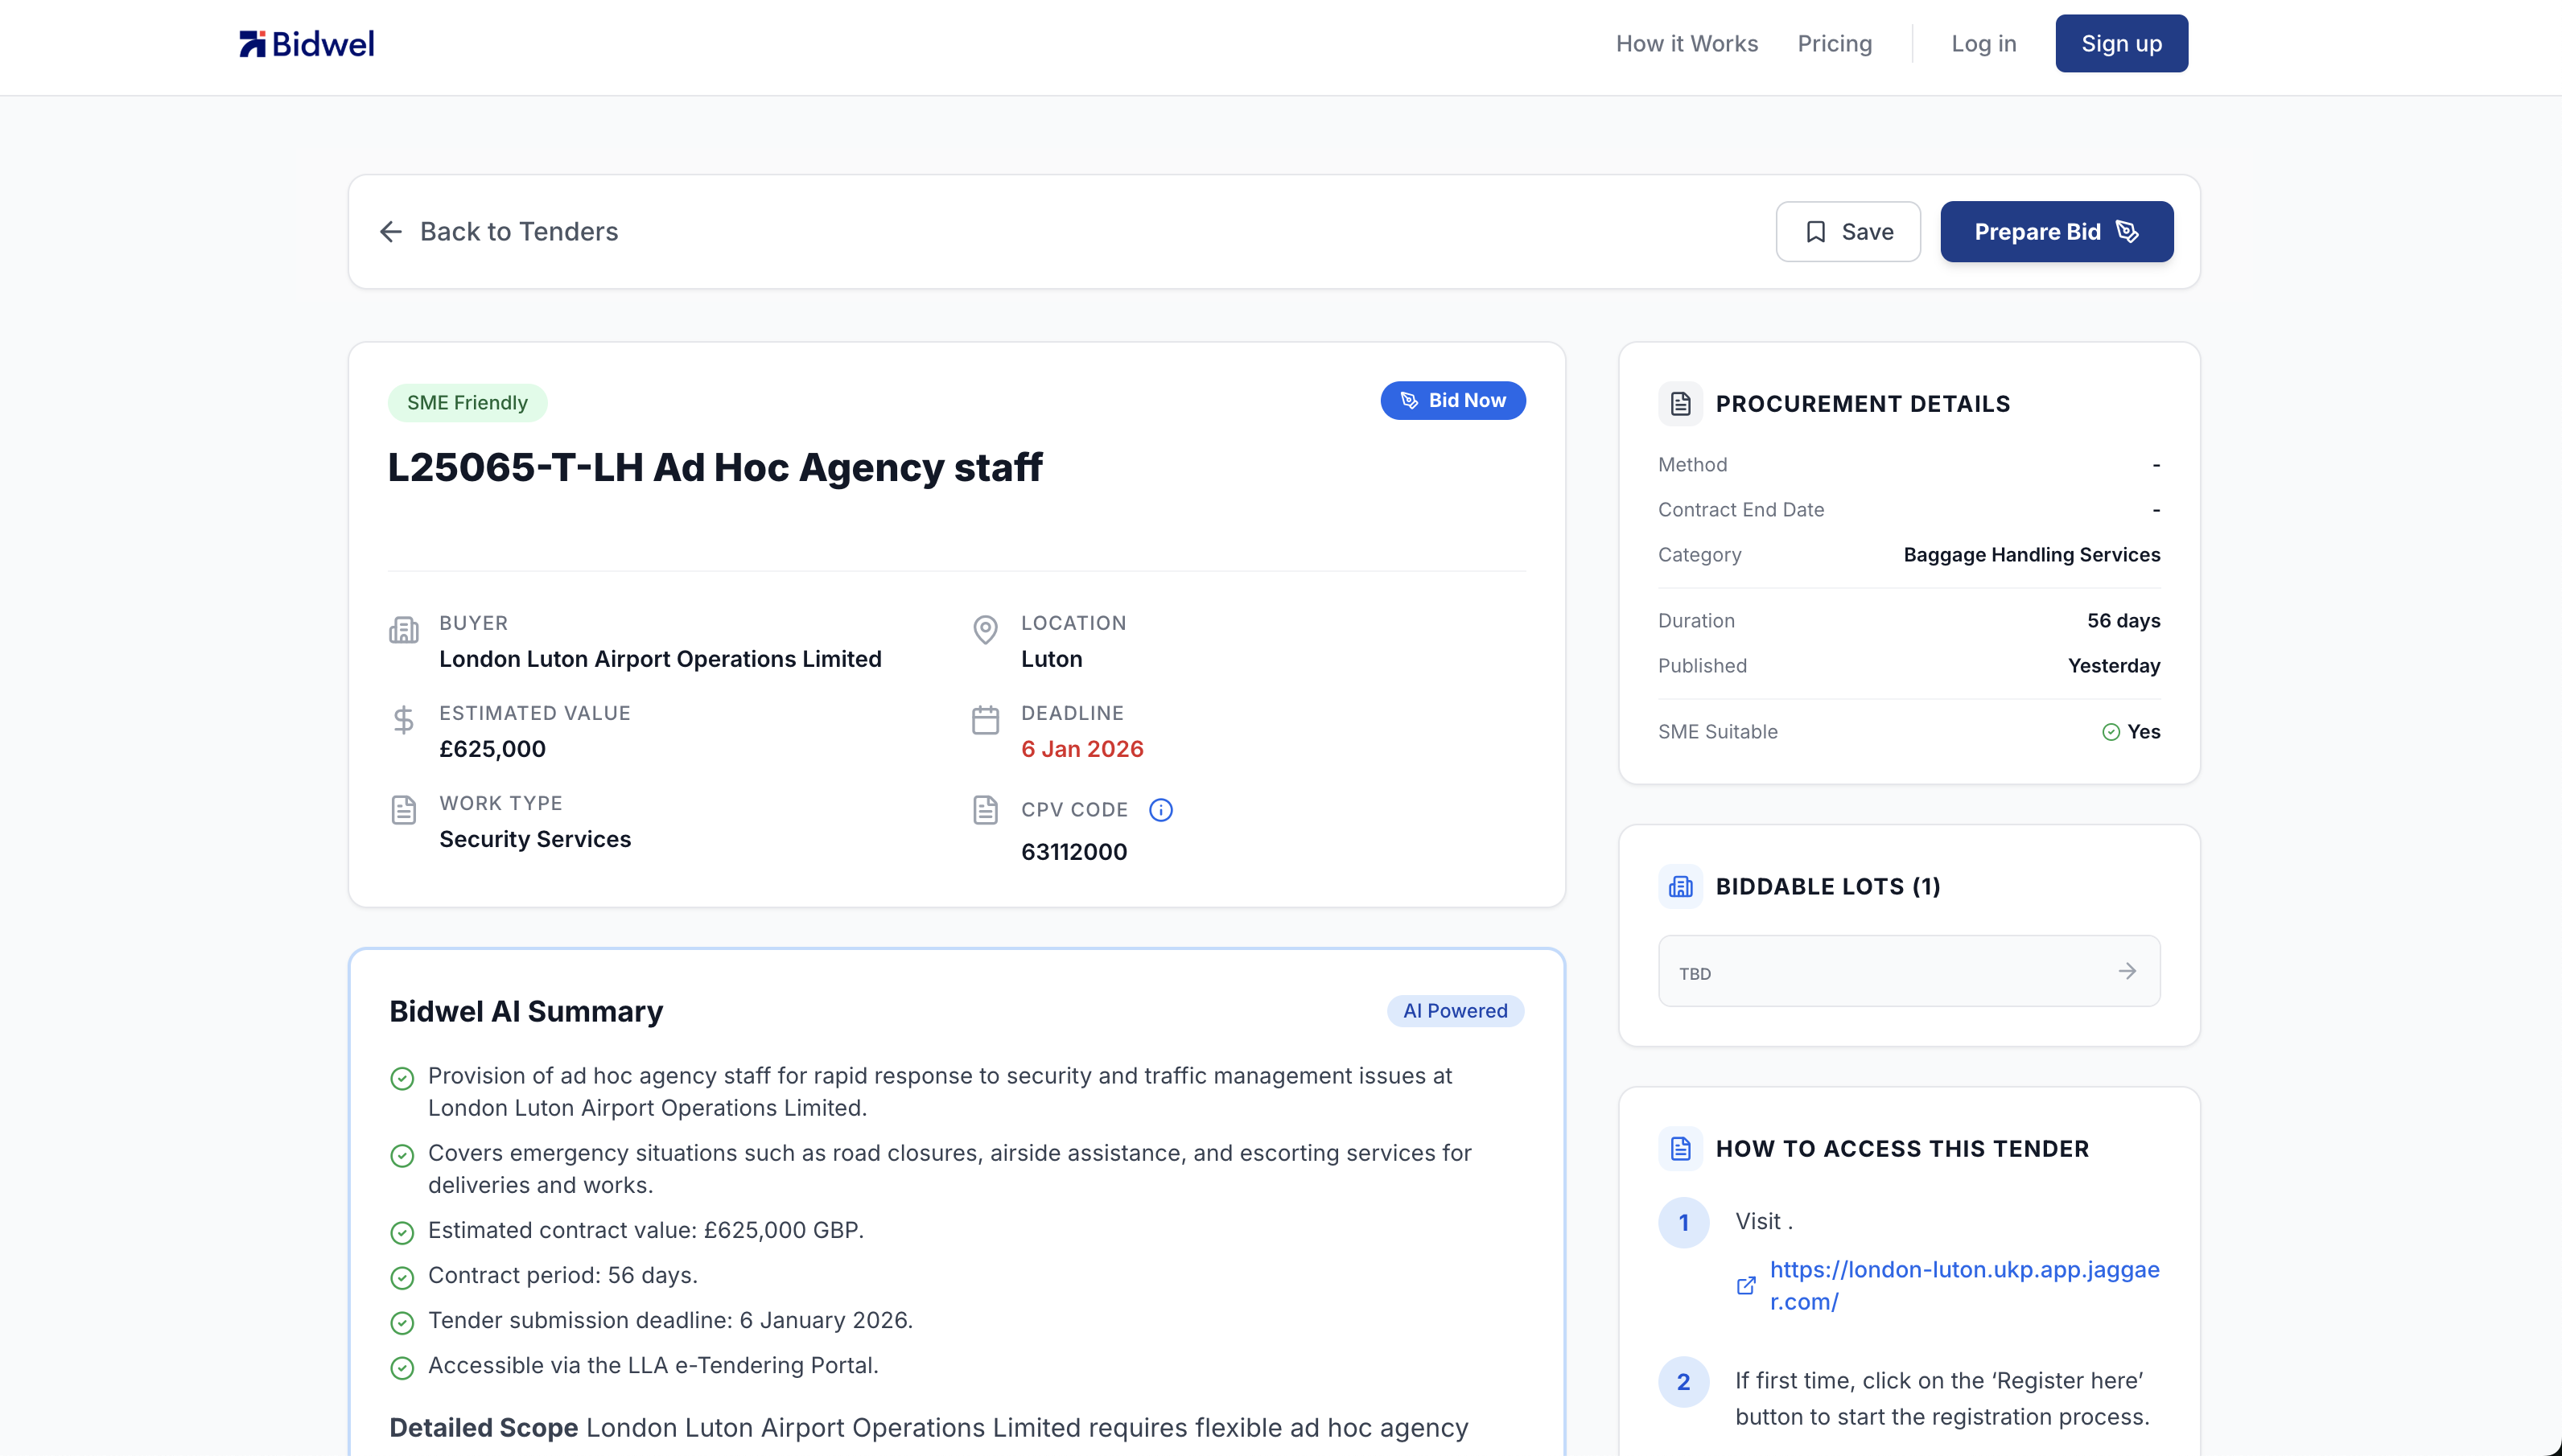Viewport: 2562px width, 1456px height.
Task: Click the Procurement Details document icon
Action: pos(1680,404)
